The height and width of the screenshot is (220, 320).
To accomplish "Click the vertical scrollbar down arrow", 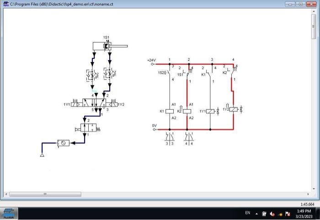I will (x=314, y=189).
